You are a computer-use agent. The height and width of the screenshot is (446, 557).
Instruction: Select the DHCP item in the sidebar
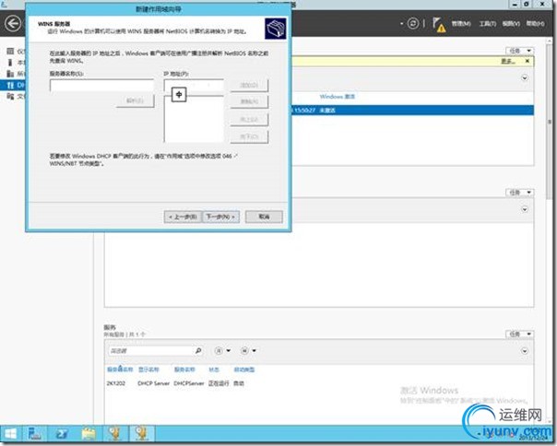tap(13, 85)
